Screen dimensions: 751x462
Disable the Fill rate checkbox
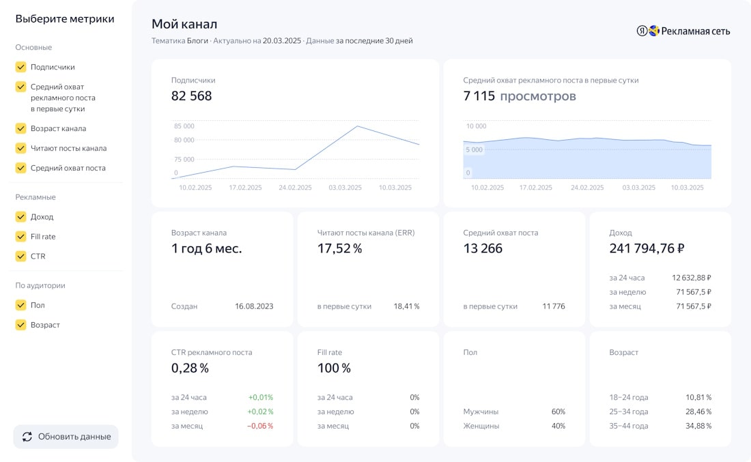coord(21,237)
